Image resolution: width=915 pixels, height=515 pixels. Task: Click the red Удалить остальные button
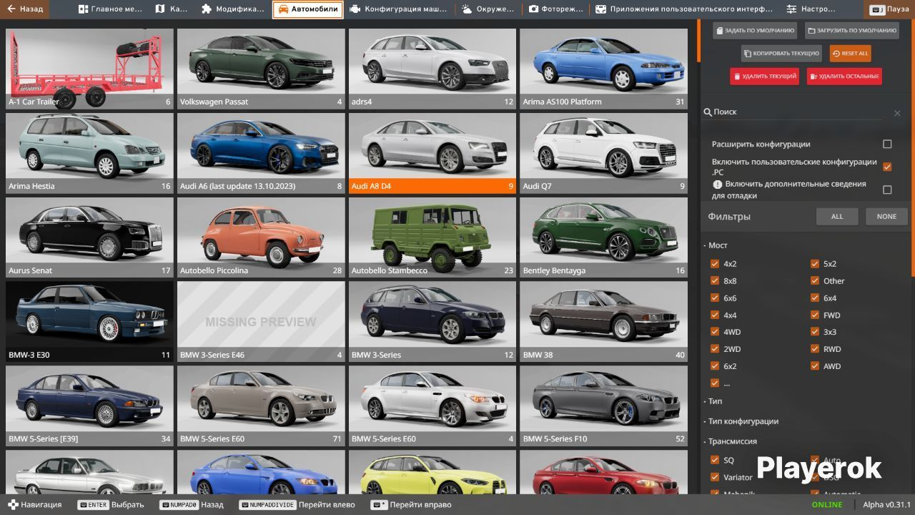click(x=844, y=76)
